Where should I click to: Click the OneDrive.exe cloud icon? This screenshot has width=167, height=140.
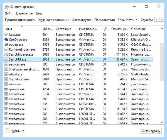pos(6,39)
